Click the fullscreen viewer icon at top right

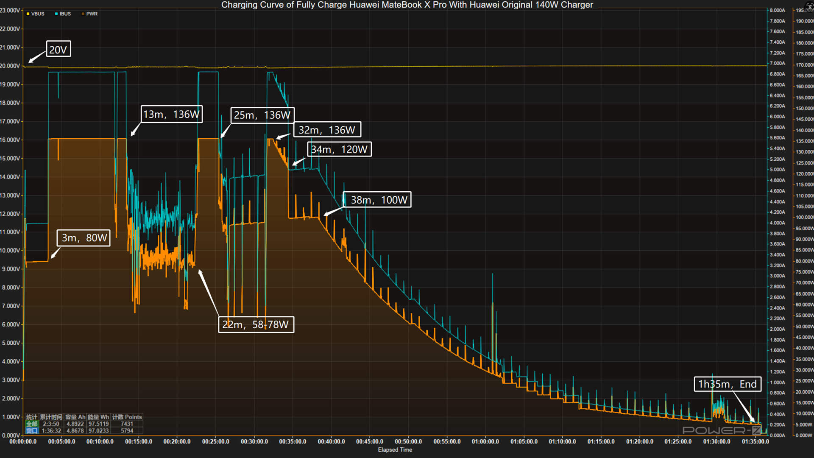coord(809,7)
